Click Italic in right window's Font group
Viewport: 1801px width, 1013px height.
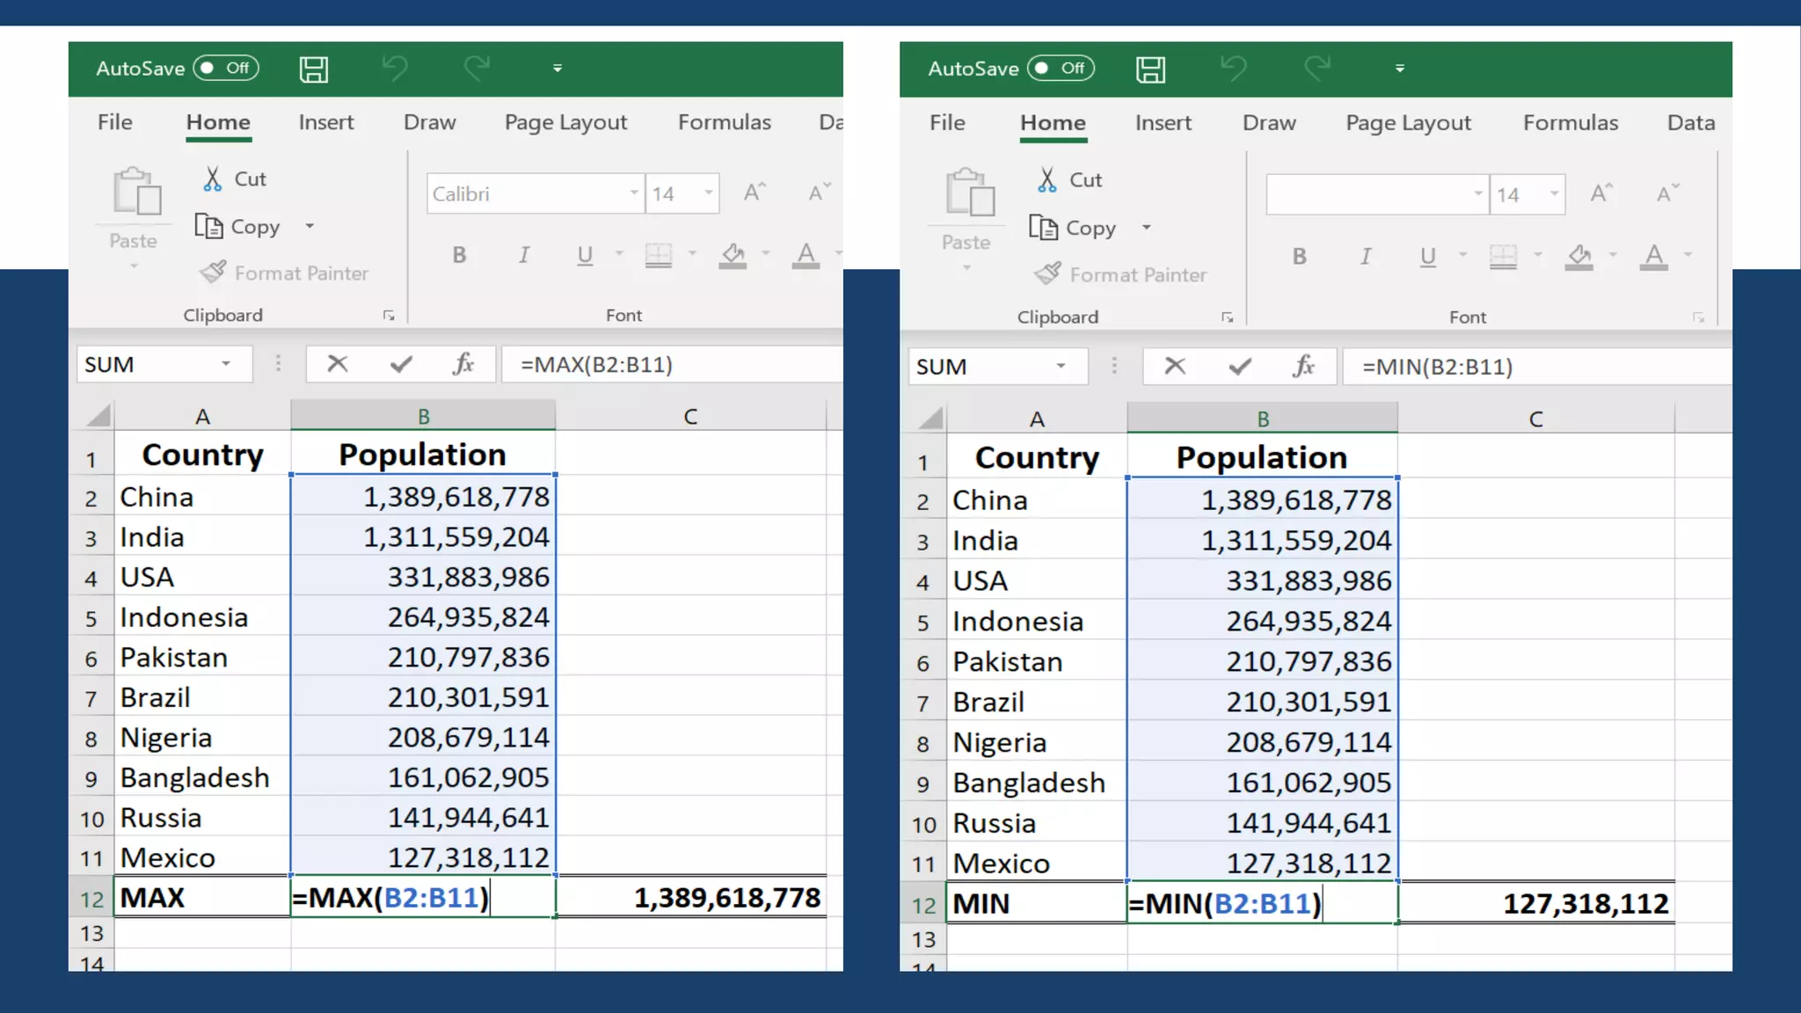click(1365, 256)
